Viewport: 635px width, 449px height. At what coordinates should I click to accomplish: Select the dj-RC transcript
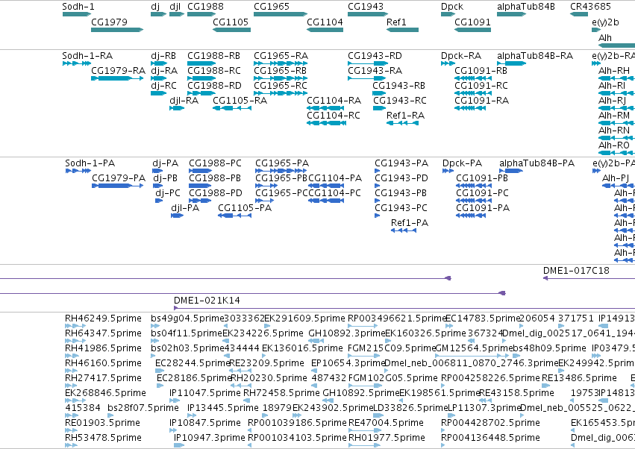coord(158,93)
